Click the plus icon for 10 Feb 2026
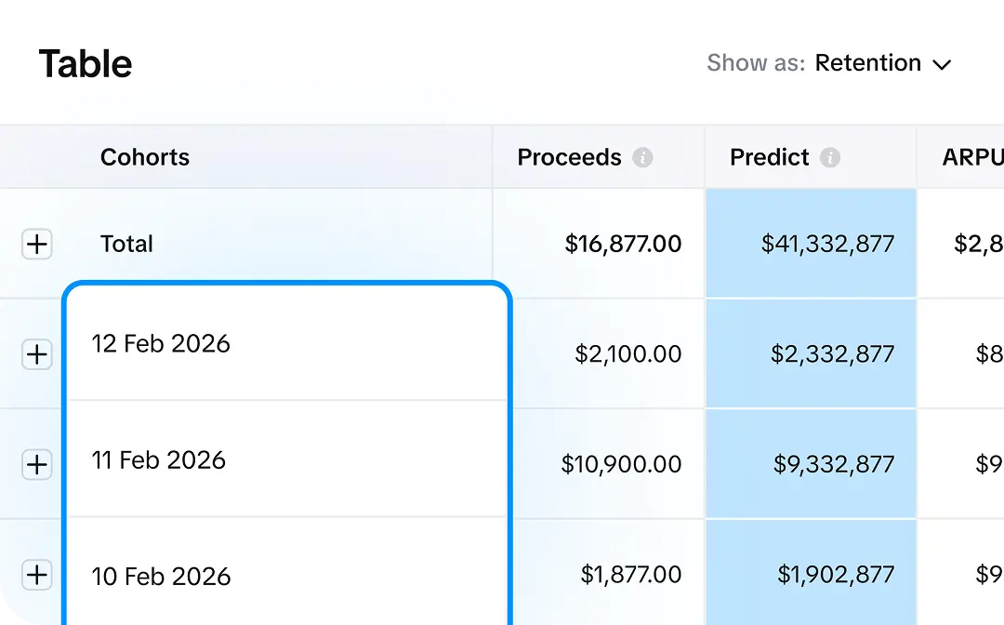The image size is (1004, 625). (x=37, y=575)
